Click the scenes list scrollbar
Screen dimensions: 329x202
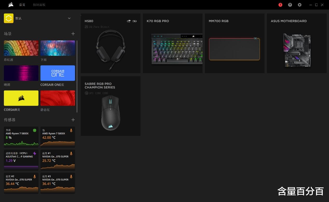77,76
